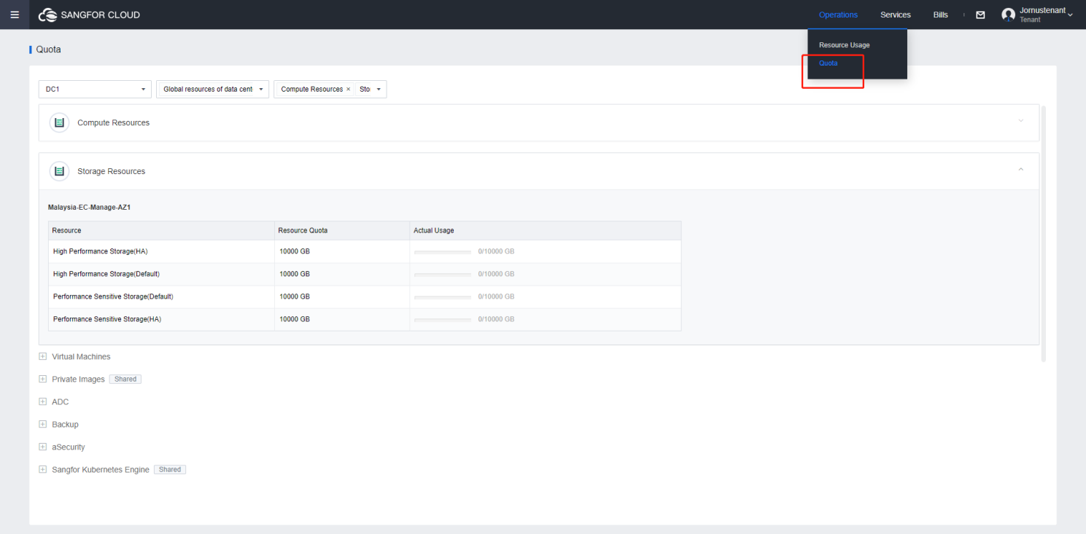This screenshot has width=1086, height=534.
Task: Open the Jornustenant account dropdown
Action: [1047, 15]
